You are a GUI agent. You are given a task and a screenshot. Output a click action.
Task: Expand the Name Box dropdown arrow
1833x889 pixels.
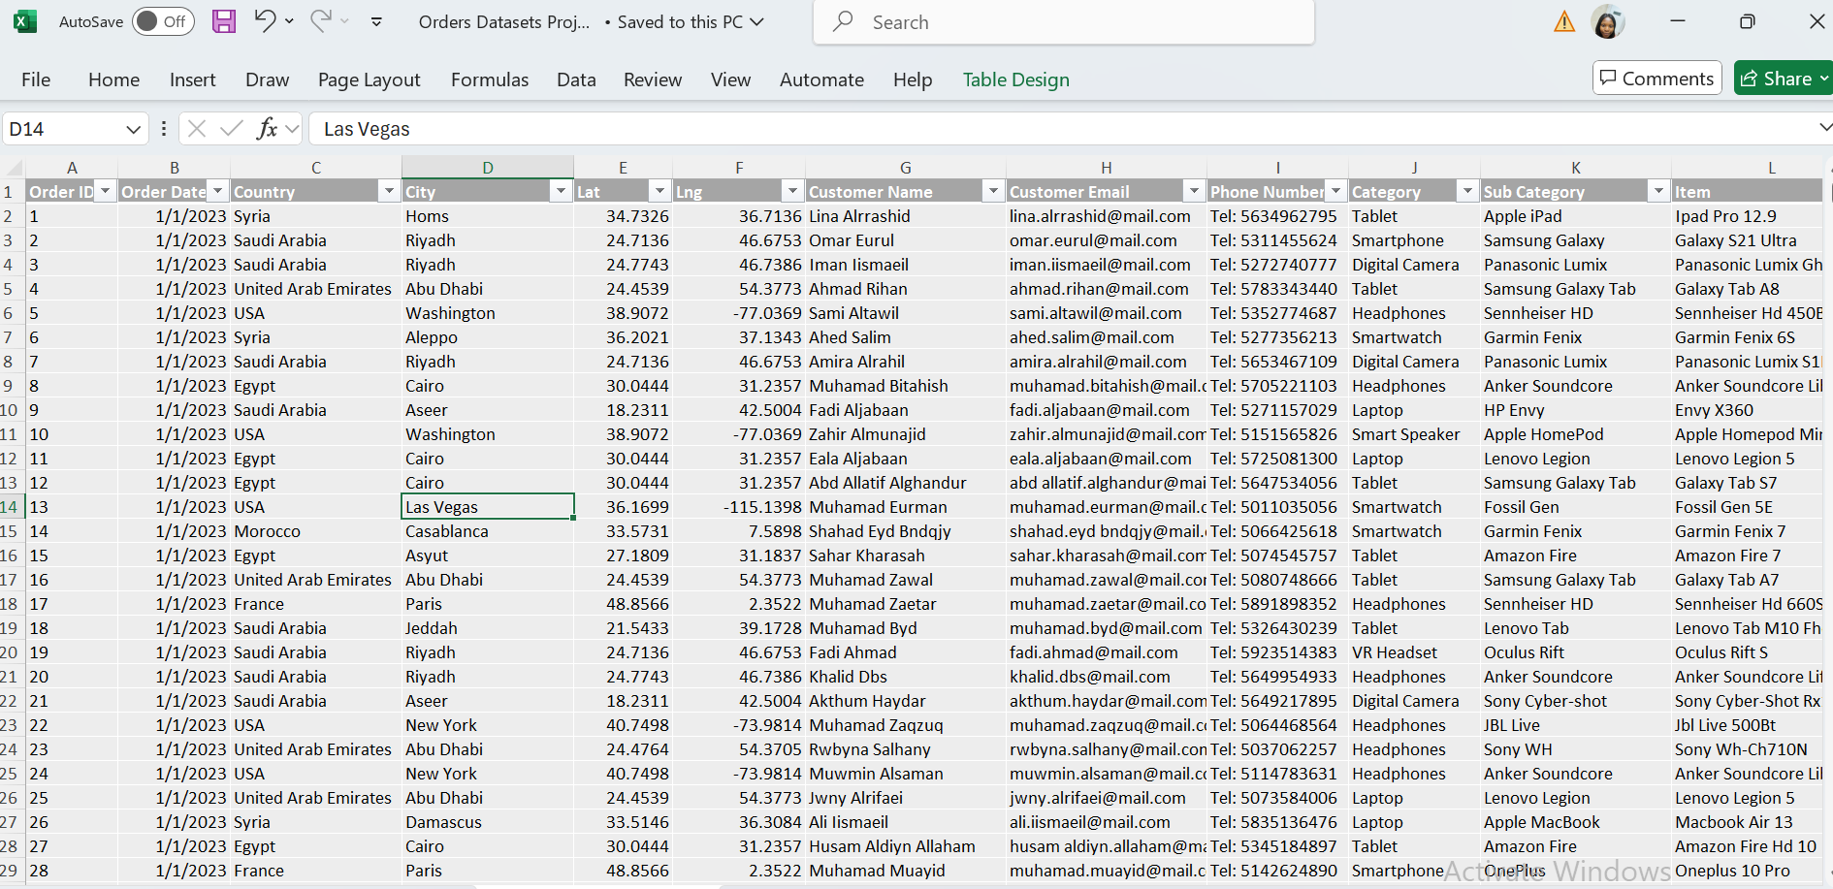click(x=133, y=129)
